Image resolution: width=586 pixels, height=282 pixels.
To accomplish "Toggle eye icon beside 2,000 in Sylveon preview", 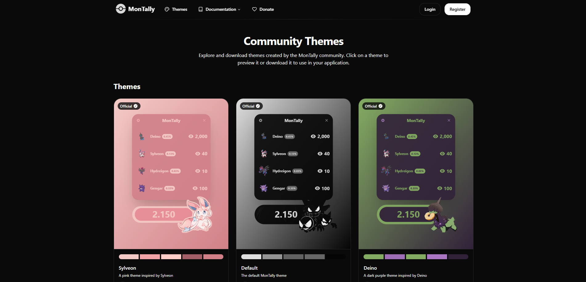I will 191,136.
